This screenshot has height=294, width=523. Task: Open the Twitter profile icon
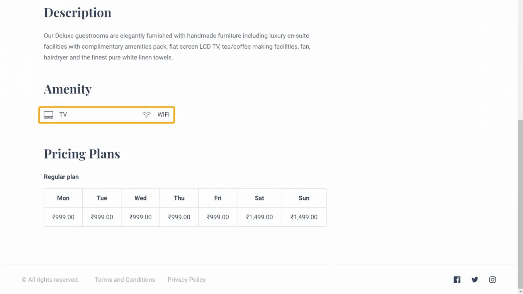475,280
